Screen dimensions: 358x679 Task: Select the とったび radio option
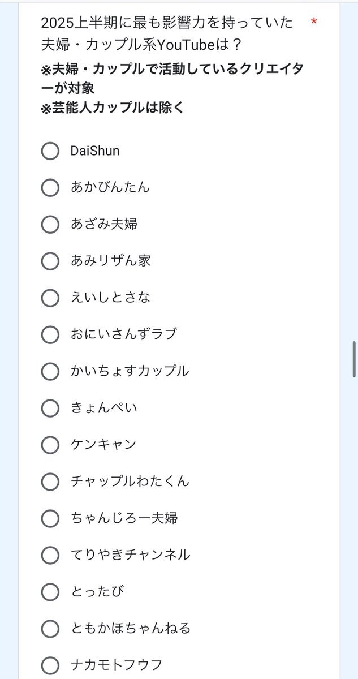point(50,592)
